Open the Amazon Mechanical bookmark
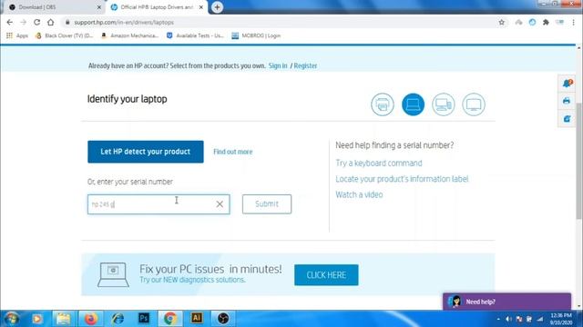Image resolution: width=583 pixels, height=327 pixels. pyautogui.click(x=129, y=35)
